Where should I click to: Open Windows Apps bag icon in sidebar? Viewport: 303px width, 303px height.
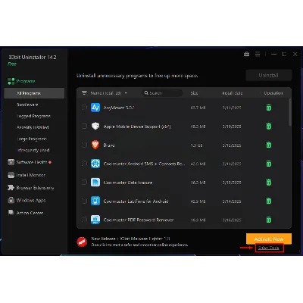click(11, 200)
